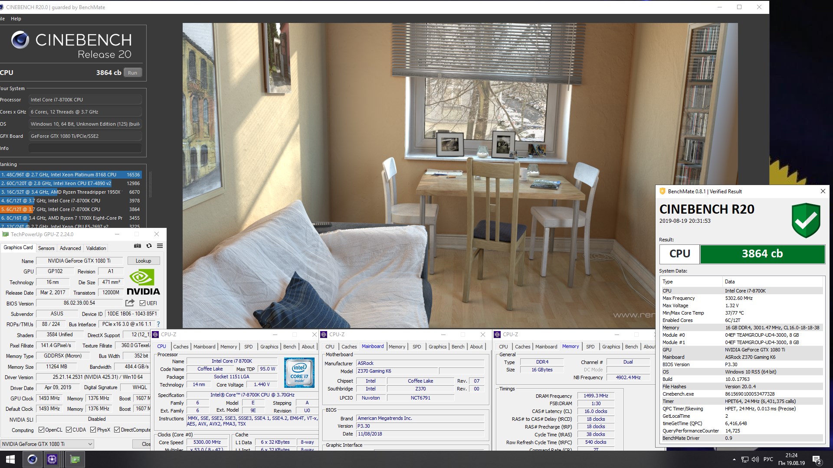Screen dimensions: 833x468
Task: Click the 3864 cb result in BenchMate
Action: pyautogui.click(x=762, y=254)
